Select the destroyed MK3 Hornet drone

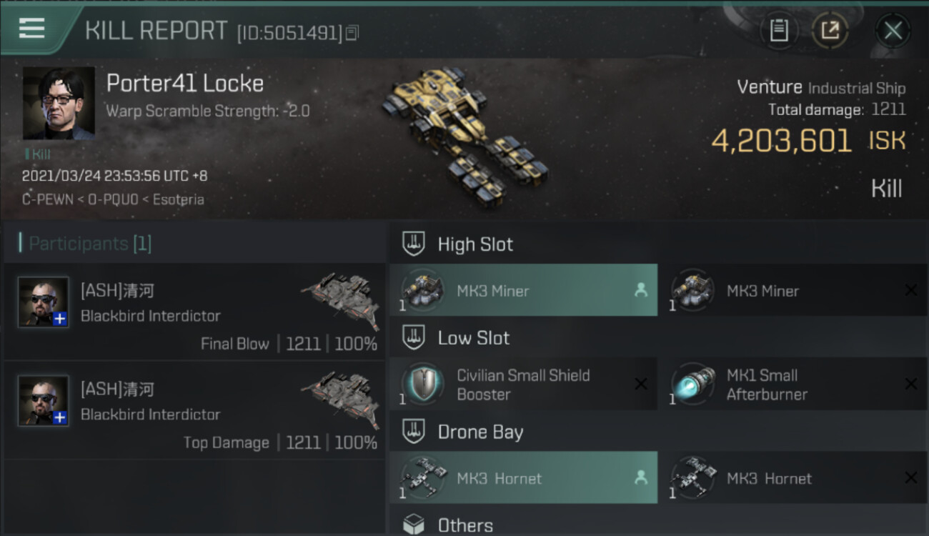point(793,477)
